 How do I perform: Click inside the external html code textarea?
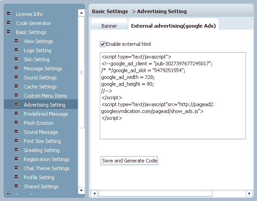pos(173,96)
